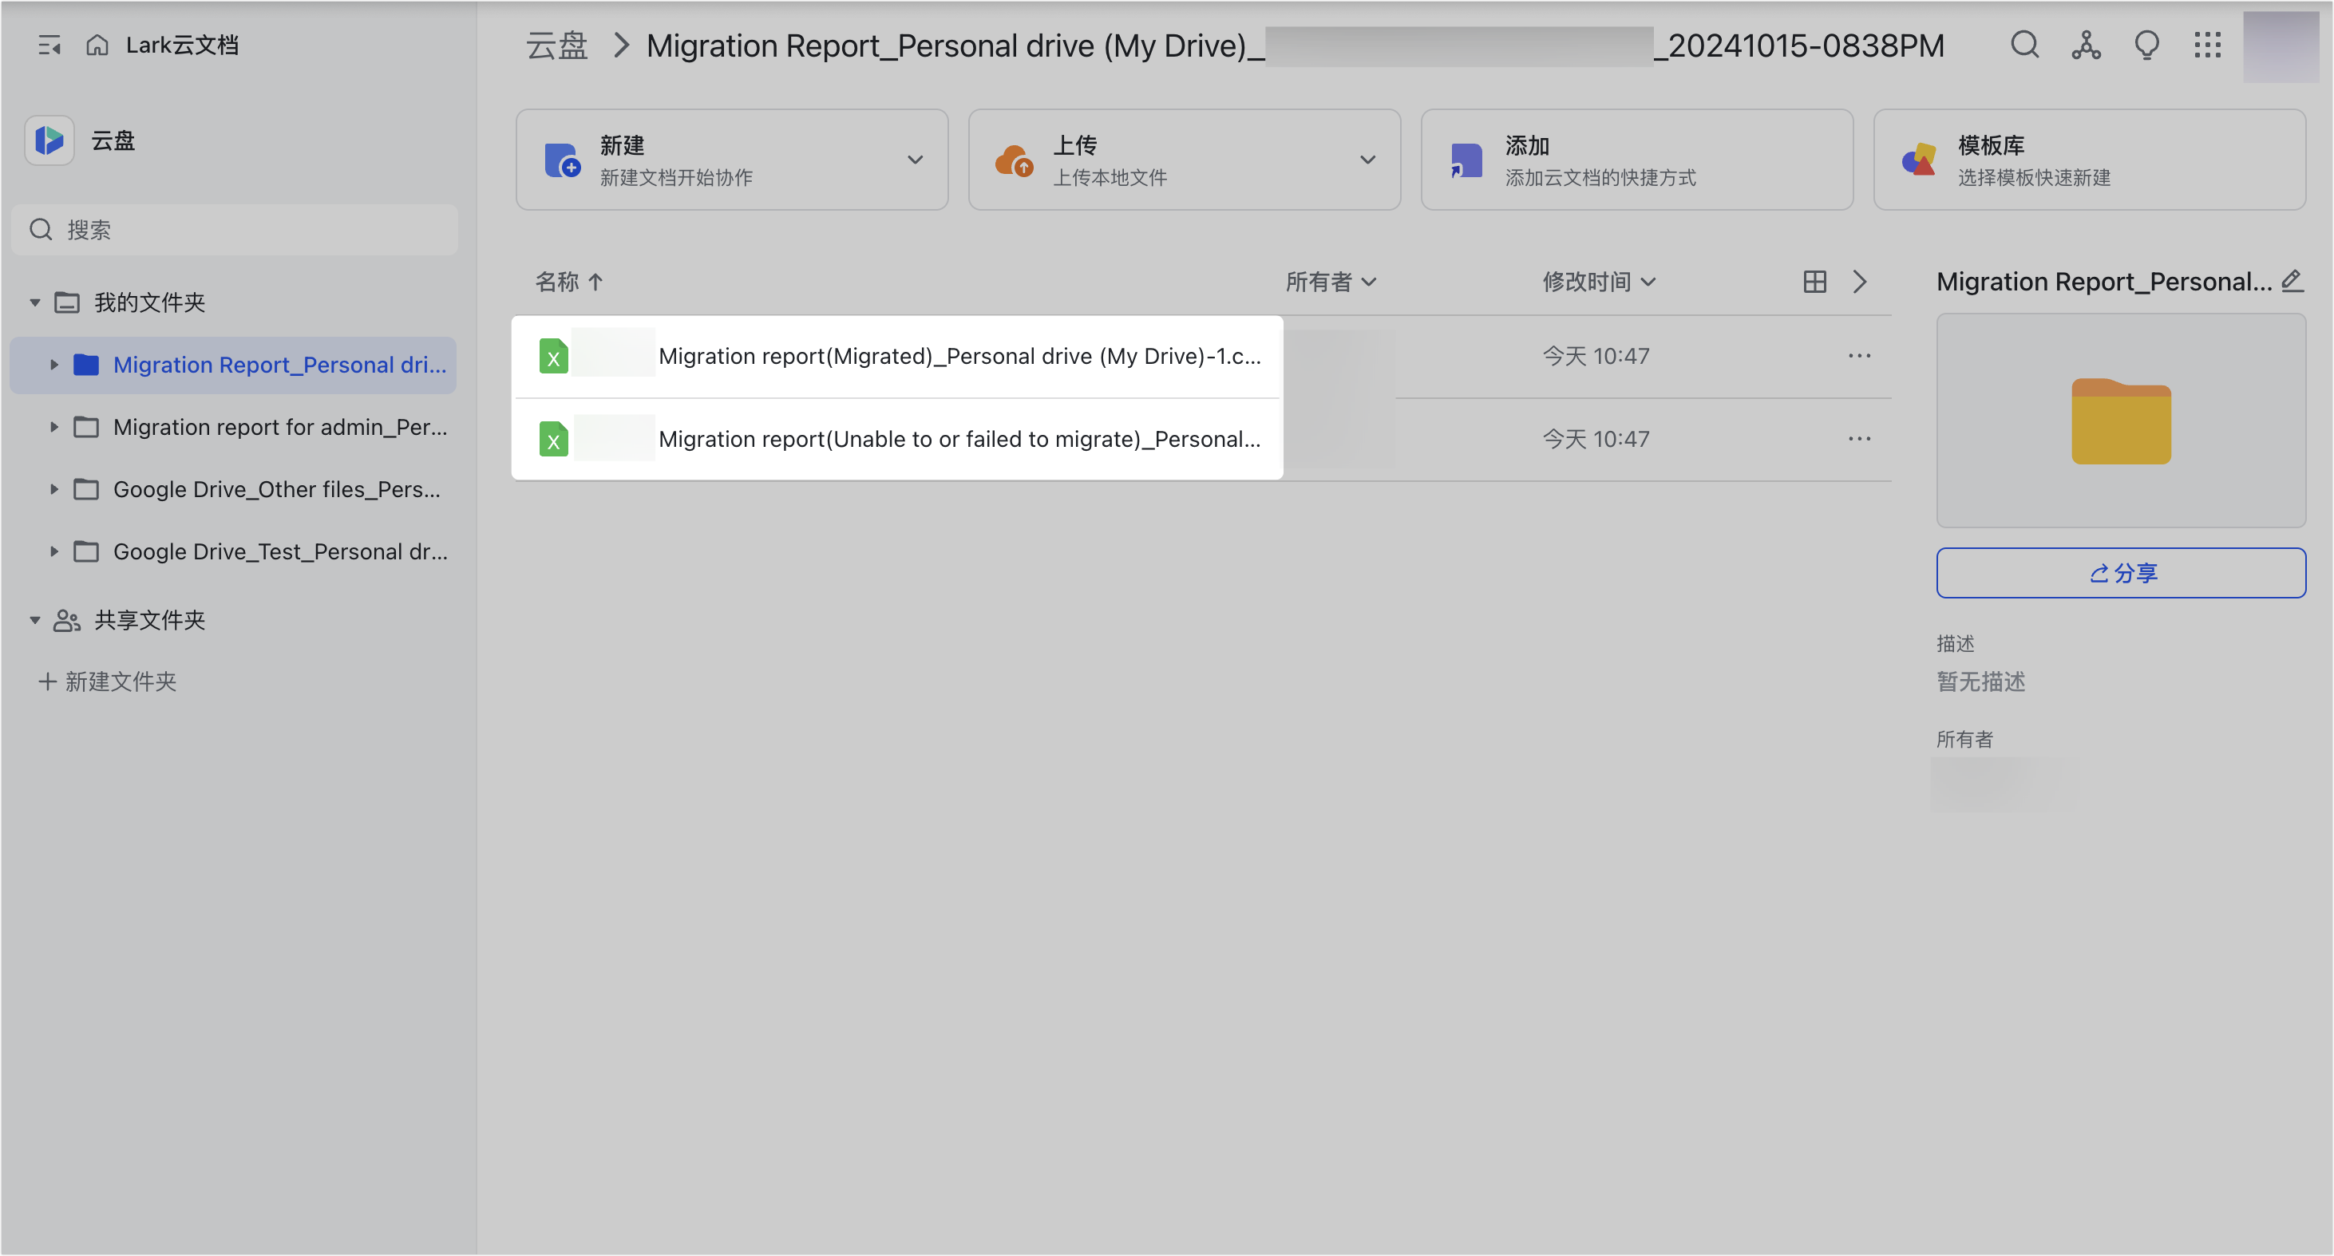Click the 新建 document creation icon
Image resolution: width=2334 pixels, height=1256 pixels.
562,160
